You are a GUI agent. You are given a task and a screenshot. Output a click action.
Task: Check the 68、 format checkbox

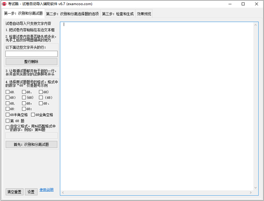41,103
